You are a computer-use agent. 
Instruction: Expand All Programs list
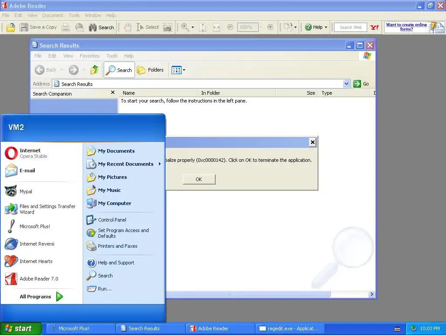(41, 297)
